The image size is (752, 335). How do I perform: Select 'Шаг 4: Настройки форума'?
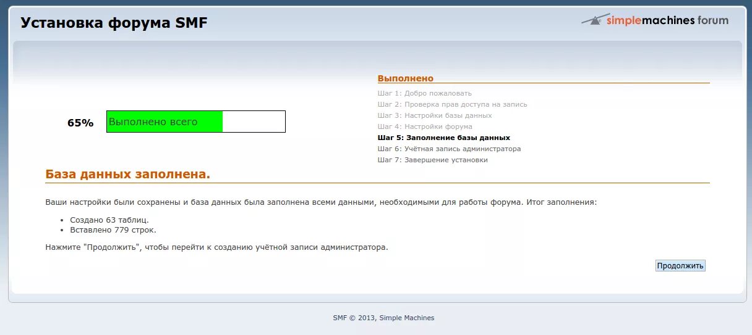pos(425,126)
